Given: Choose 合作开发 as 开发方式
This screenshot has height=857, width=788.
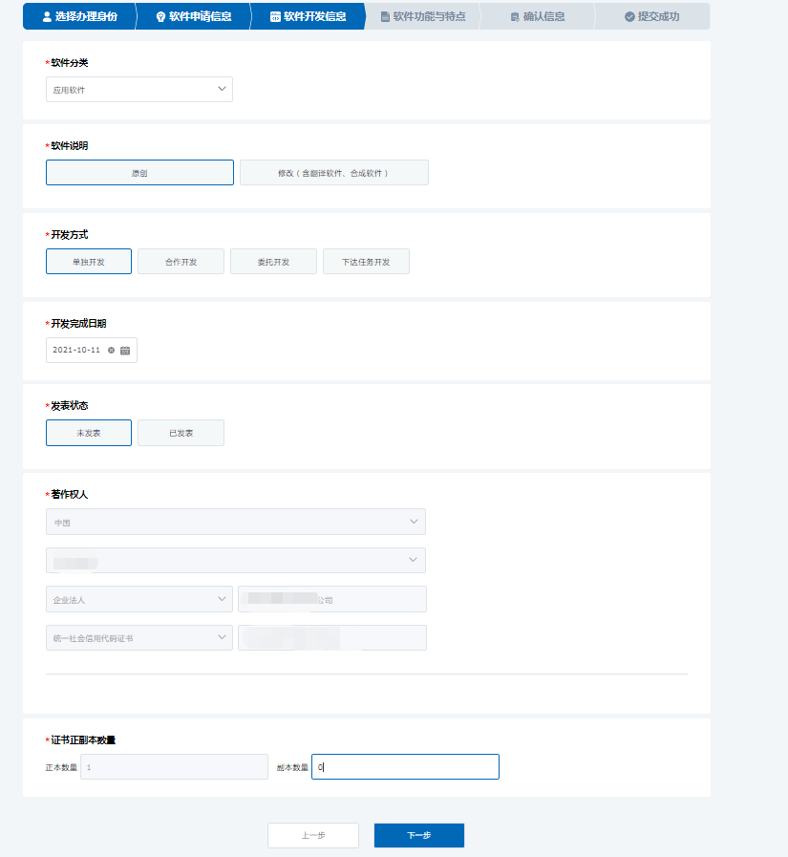Looking at the screenshot, I should tap(181, 262).
